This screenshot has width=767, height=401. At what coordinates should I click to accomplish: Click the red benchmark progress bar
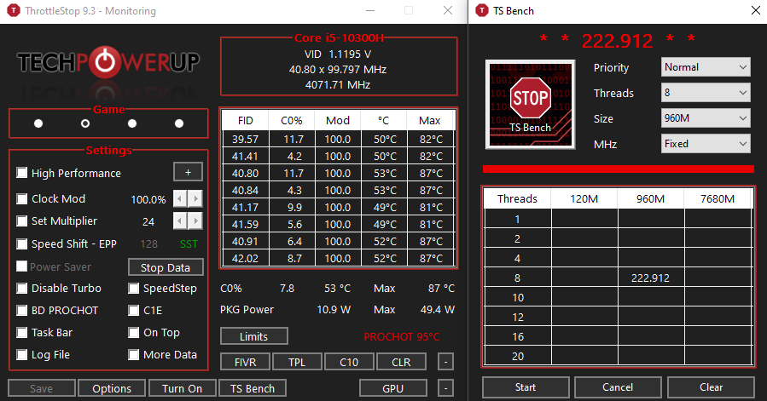coord(619,169)
